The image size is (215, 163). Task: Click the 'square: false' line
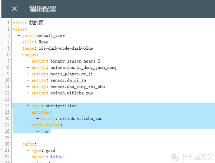click(47, 157)
